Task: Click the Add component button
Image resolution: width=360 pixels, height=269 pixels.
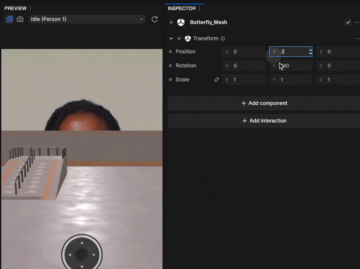Action: click(264, 103)
